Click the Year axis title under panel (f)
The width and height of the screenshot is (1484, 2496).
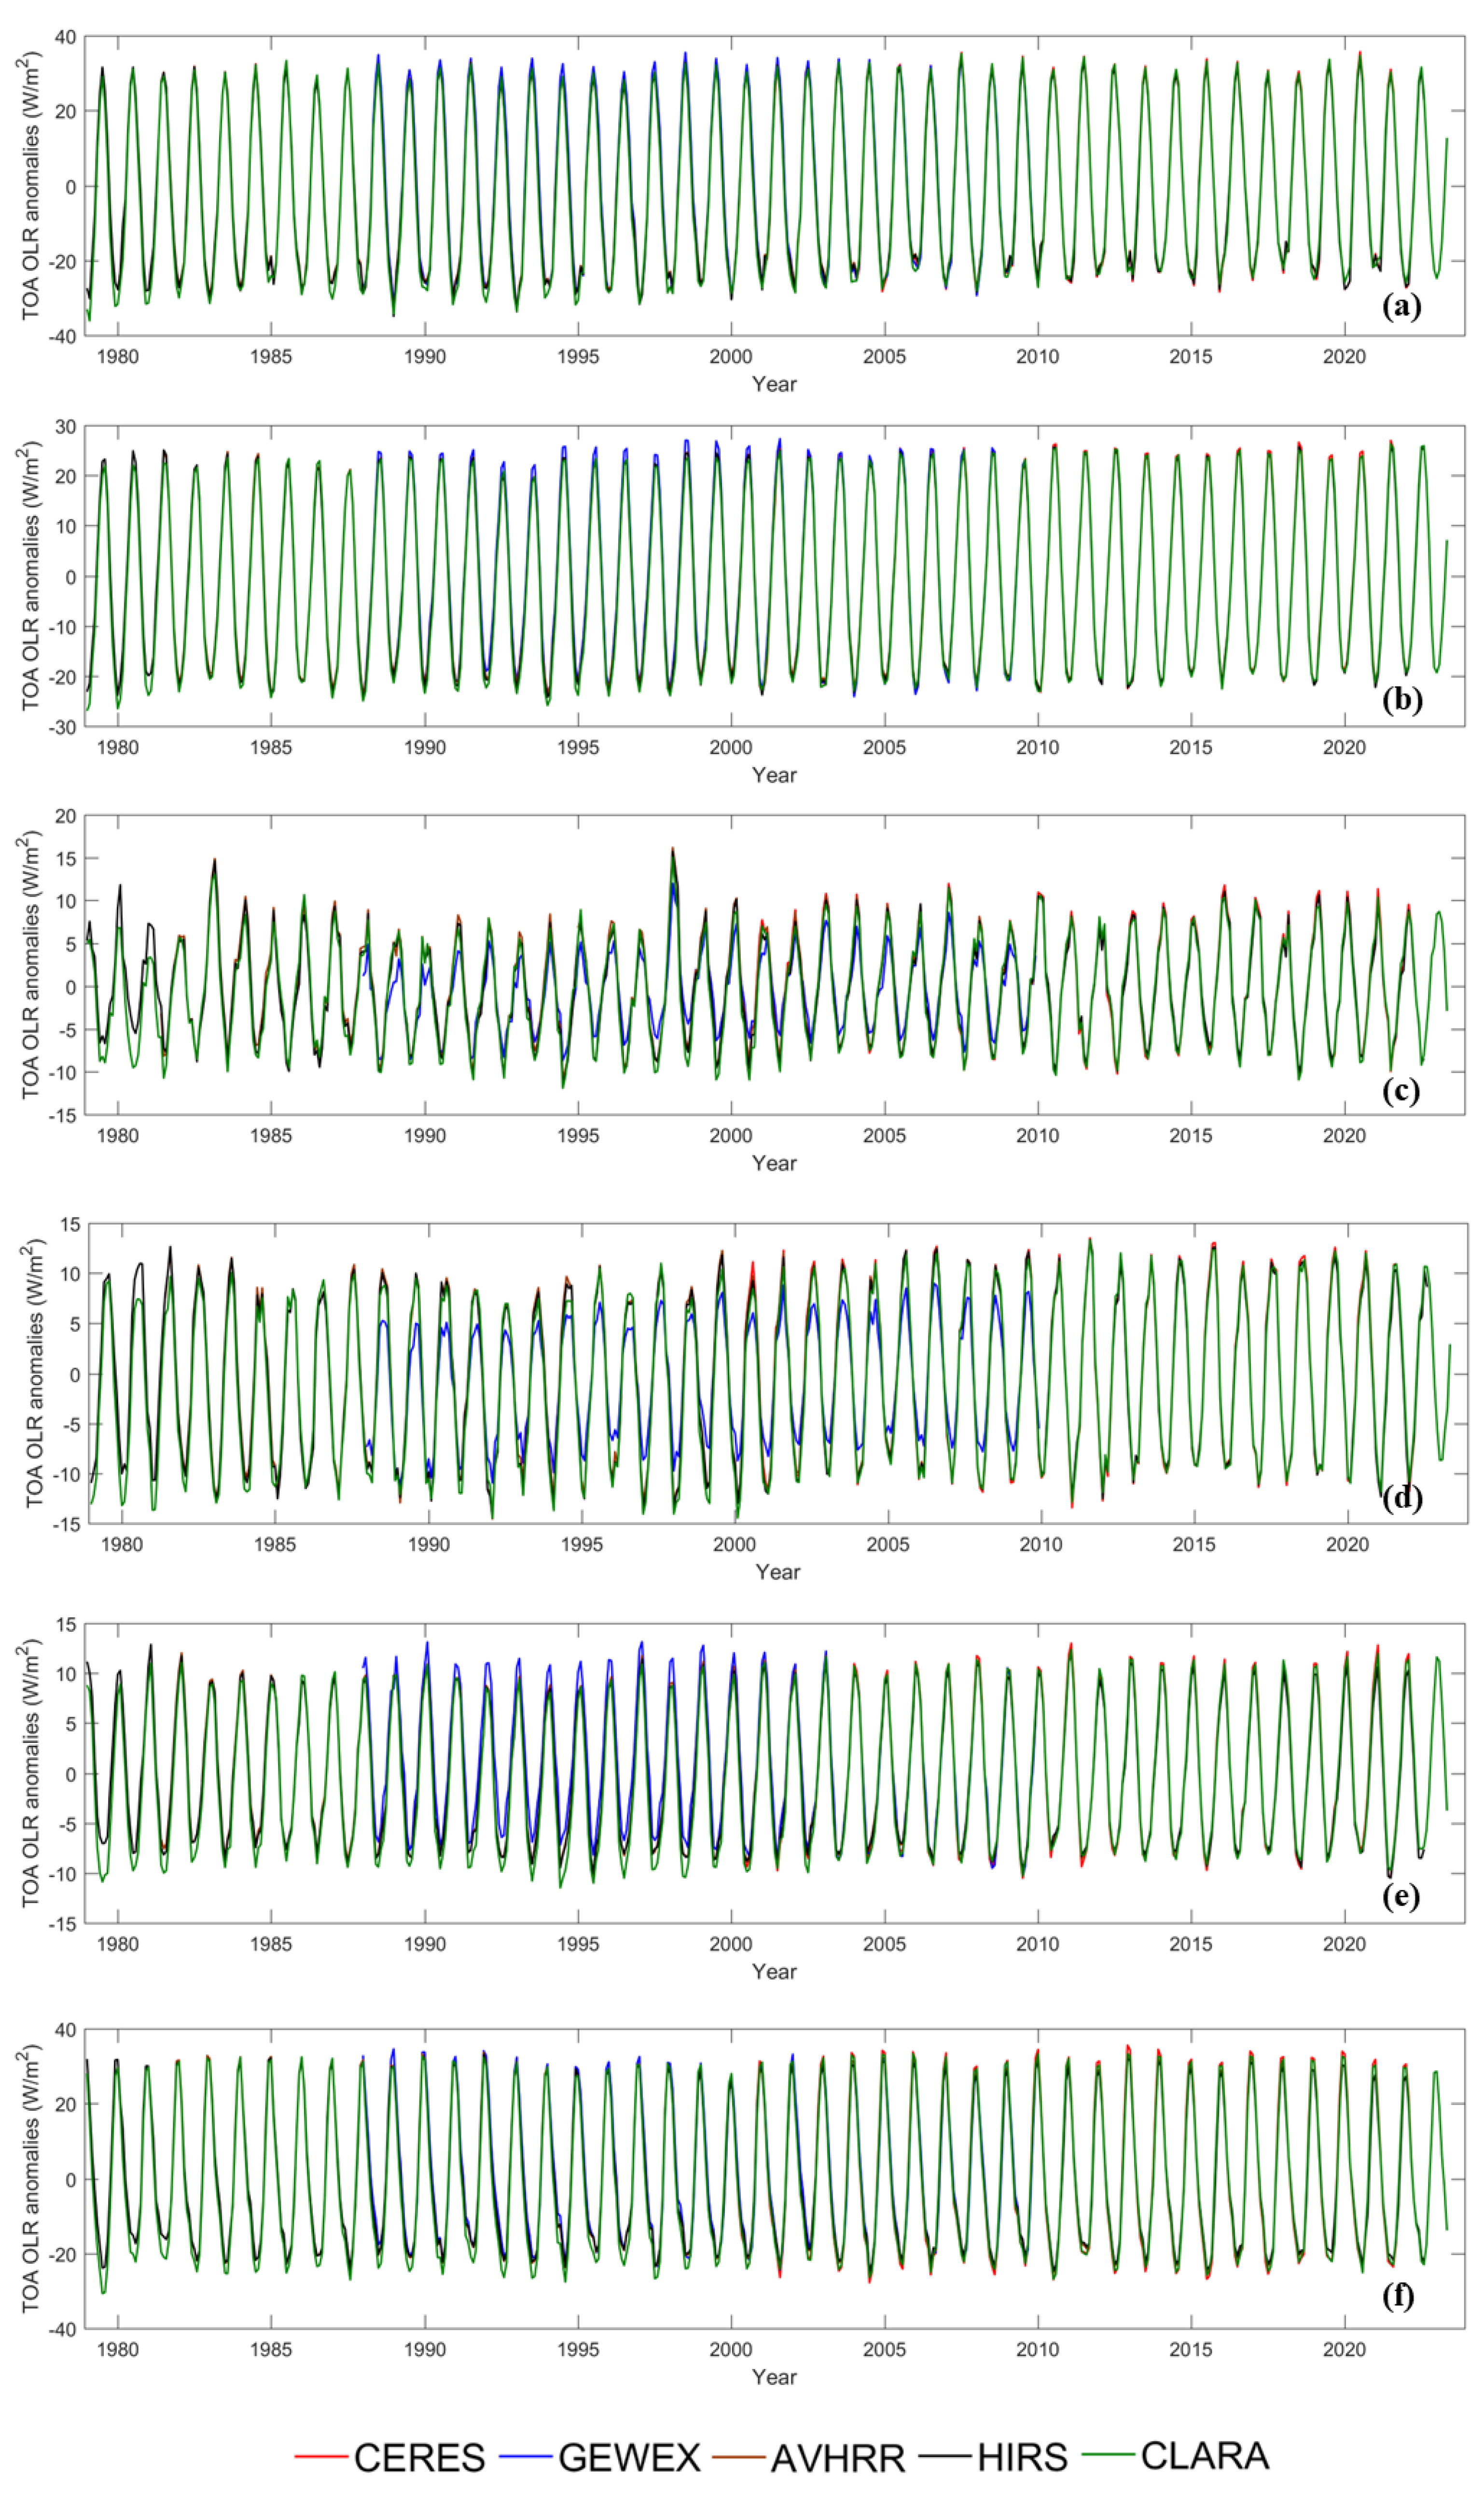774,2377
